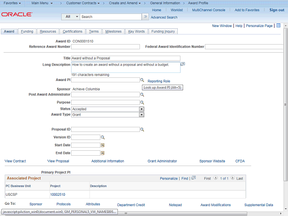Screen dimensions: 288x216
Task: Click the Award PI lookup magnifier icon
Action: pyautogui.click(x=142, y=80)
